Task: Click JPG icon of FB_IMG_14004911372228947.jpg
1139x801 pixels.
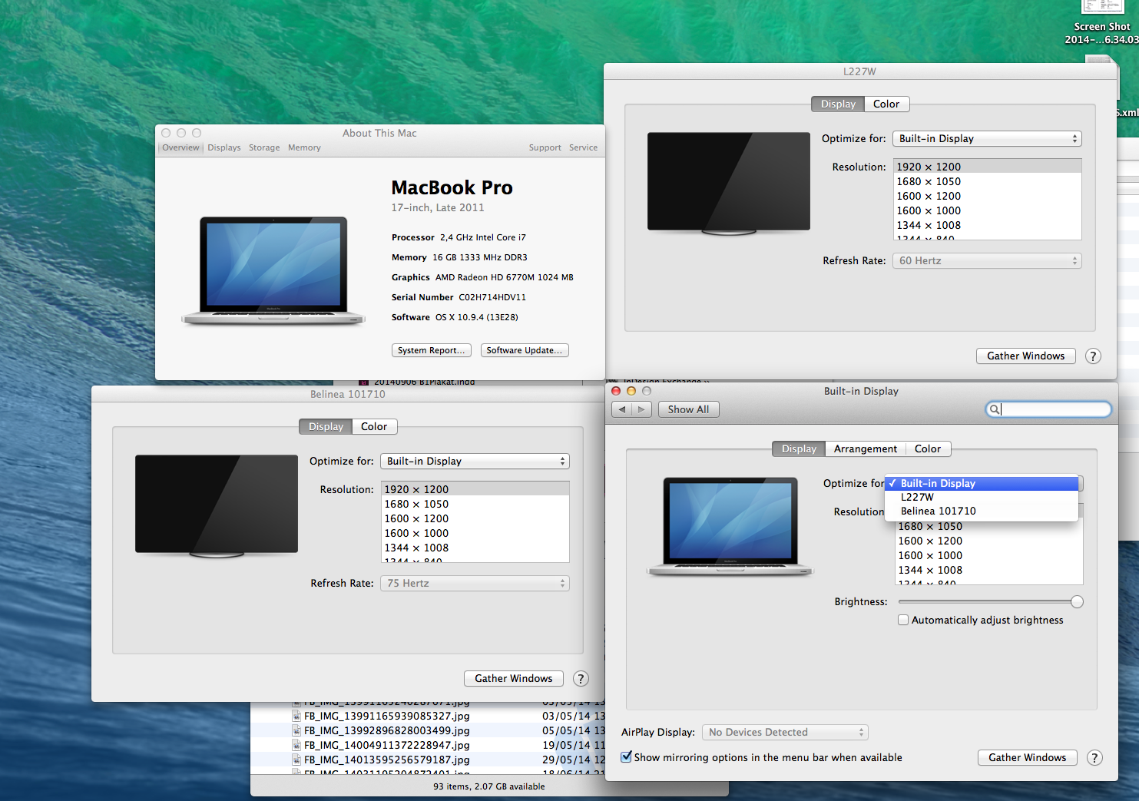Action: pos(296,745)
